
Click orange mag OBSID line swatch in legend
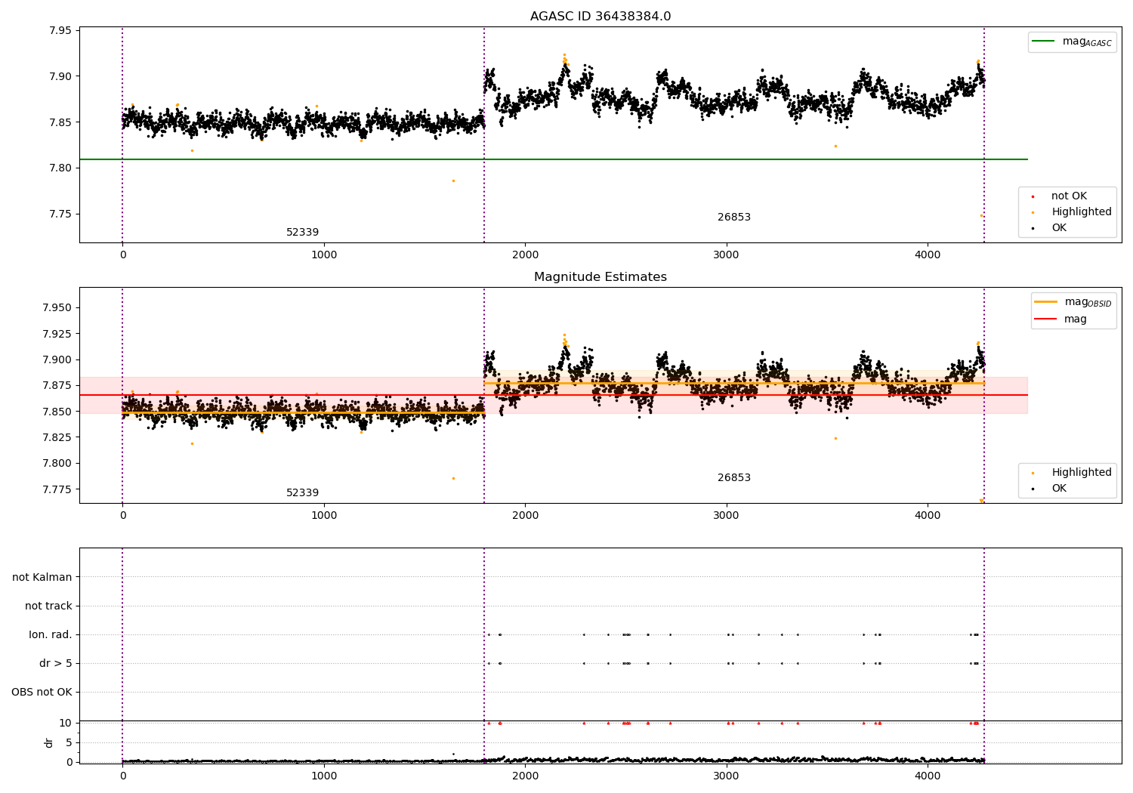coord(1045,302)
